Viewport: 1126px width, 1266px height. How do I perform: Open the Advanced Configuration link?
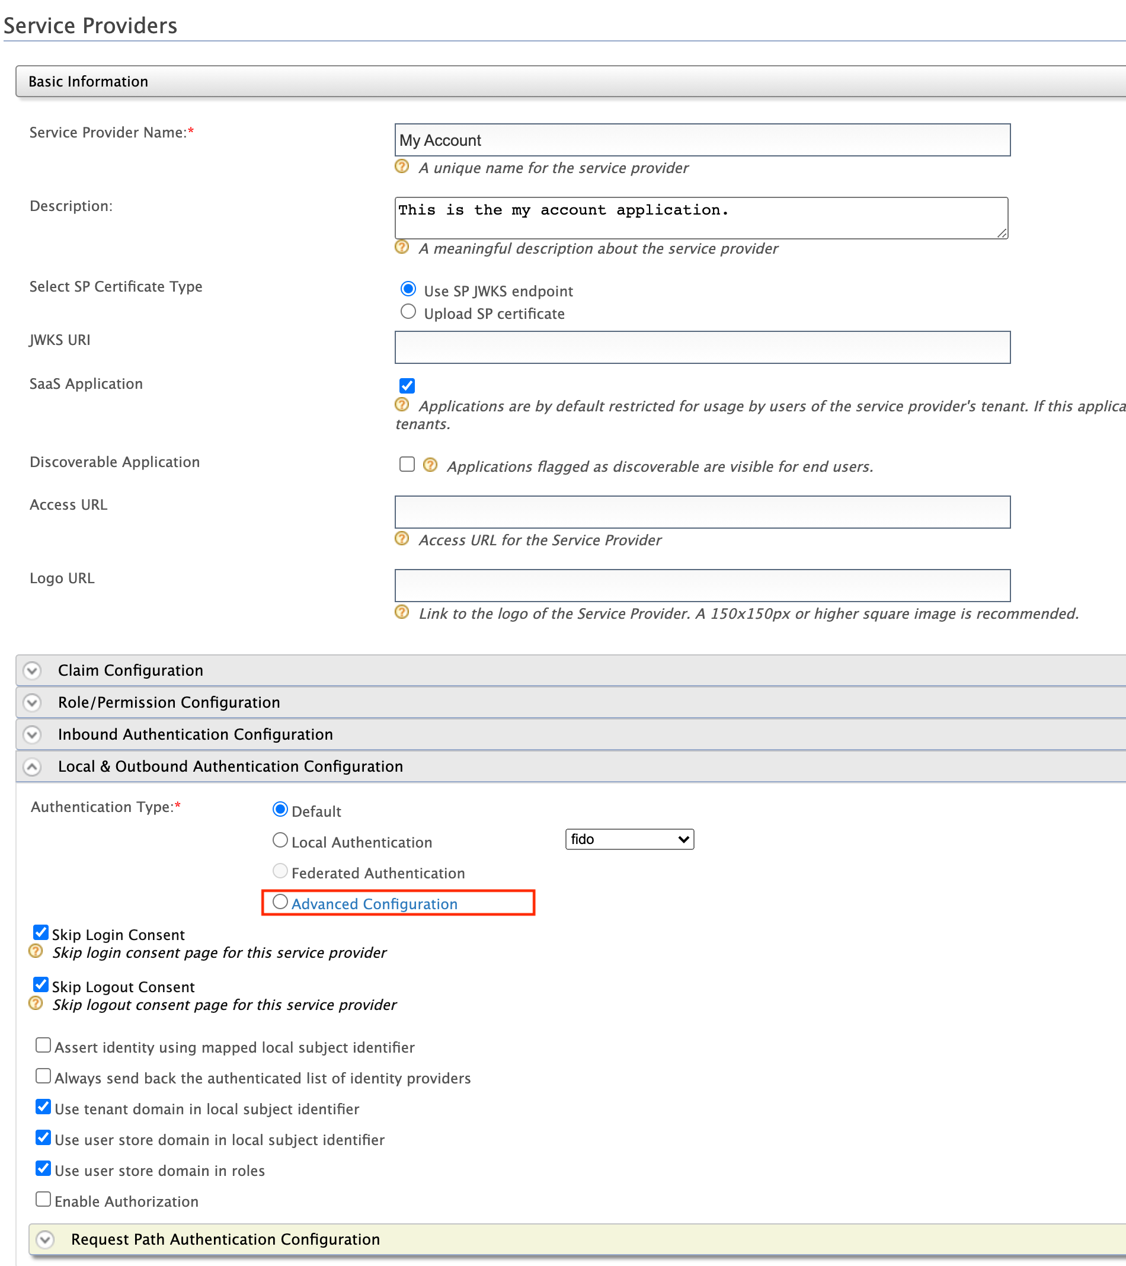pyautogui.click(x=375, y=904)
